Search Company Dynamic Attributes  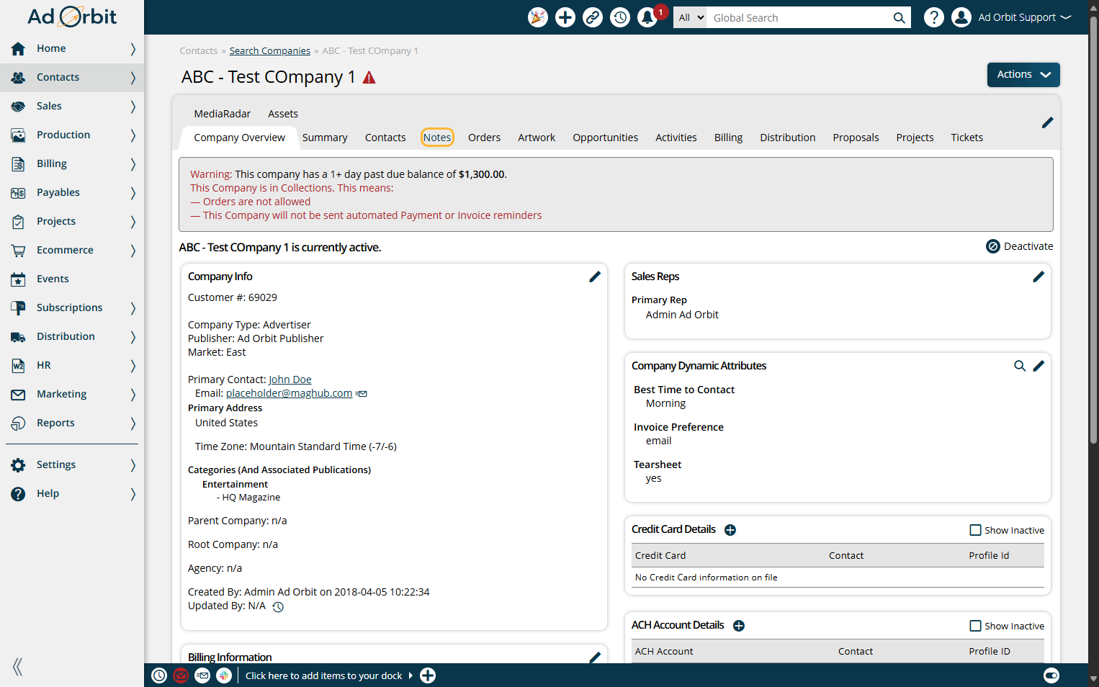1020,366
